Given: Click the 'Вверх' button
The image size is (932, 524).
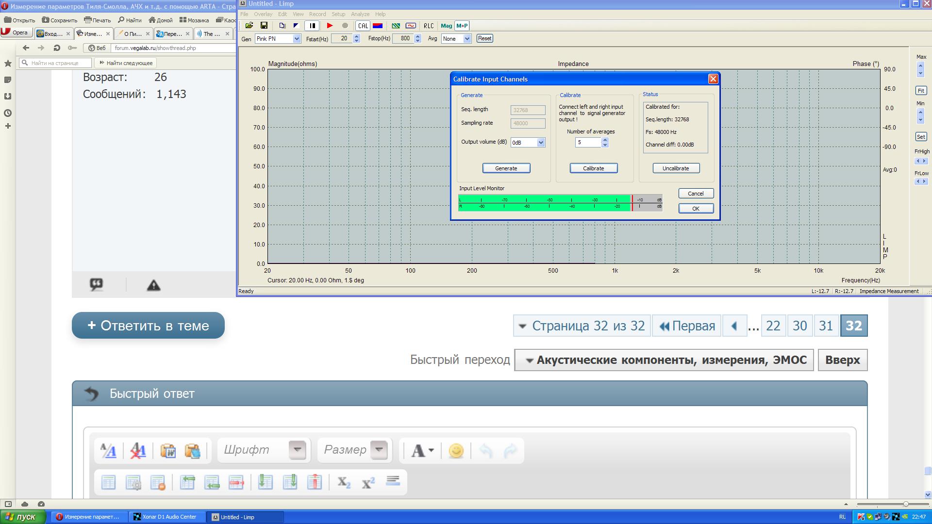Looking at the screenshot, I should click(x=842, y=360).
